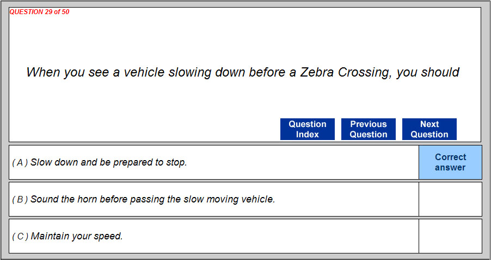
Task: Click the blue 'Correct answer' cell
Action: [450, 162]
